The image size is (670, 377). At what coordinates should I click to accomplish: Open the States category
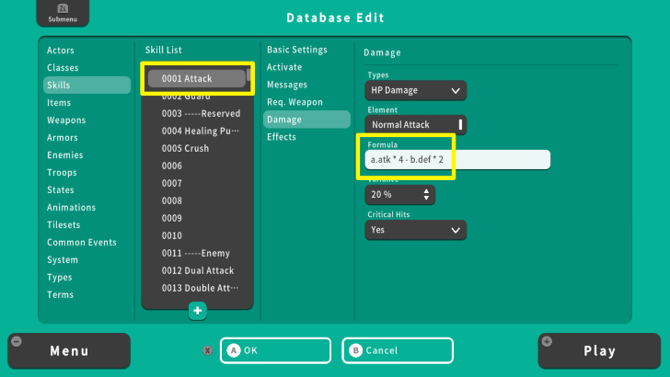[x=60, y=190]
